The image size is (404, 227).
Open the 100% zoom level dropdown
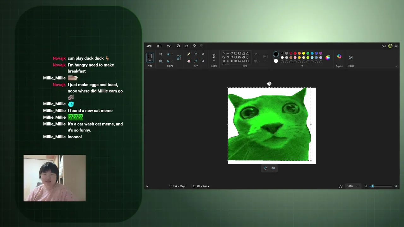353,186
